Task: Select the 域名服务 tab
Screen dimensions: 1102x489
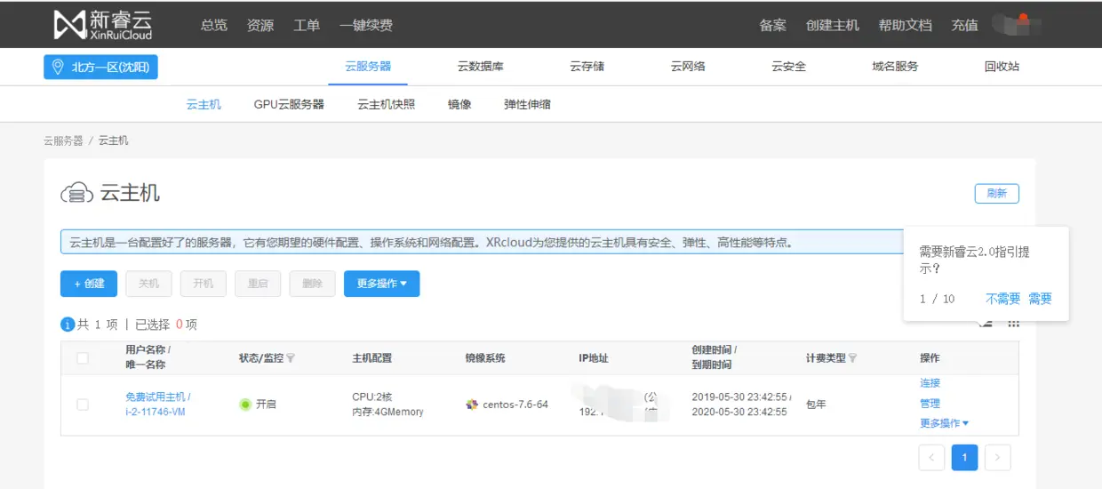Action: click(x=895, y=66)
